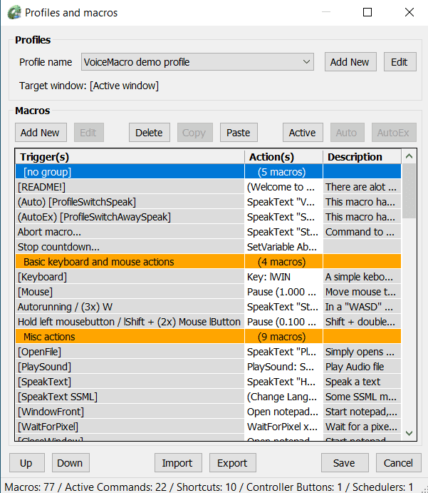Screen dimensions: 428x493
Task: Click the Description column header
Action: tap(360, 157)
